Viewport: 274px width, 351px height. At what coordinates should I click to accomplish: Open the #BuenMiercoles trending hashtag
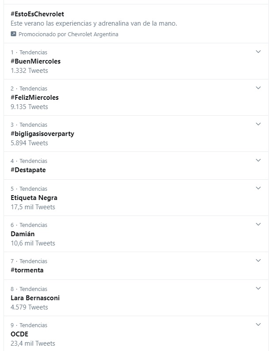click(x=35, y=61)
